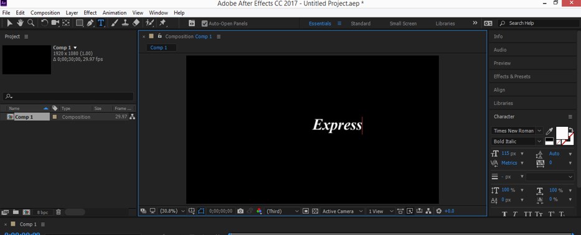Open Composition Flowchart icon in viewer bar
This screenshot has height=235, width=581.
pyautogui.click(x=428, y=211)
